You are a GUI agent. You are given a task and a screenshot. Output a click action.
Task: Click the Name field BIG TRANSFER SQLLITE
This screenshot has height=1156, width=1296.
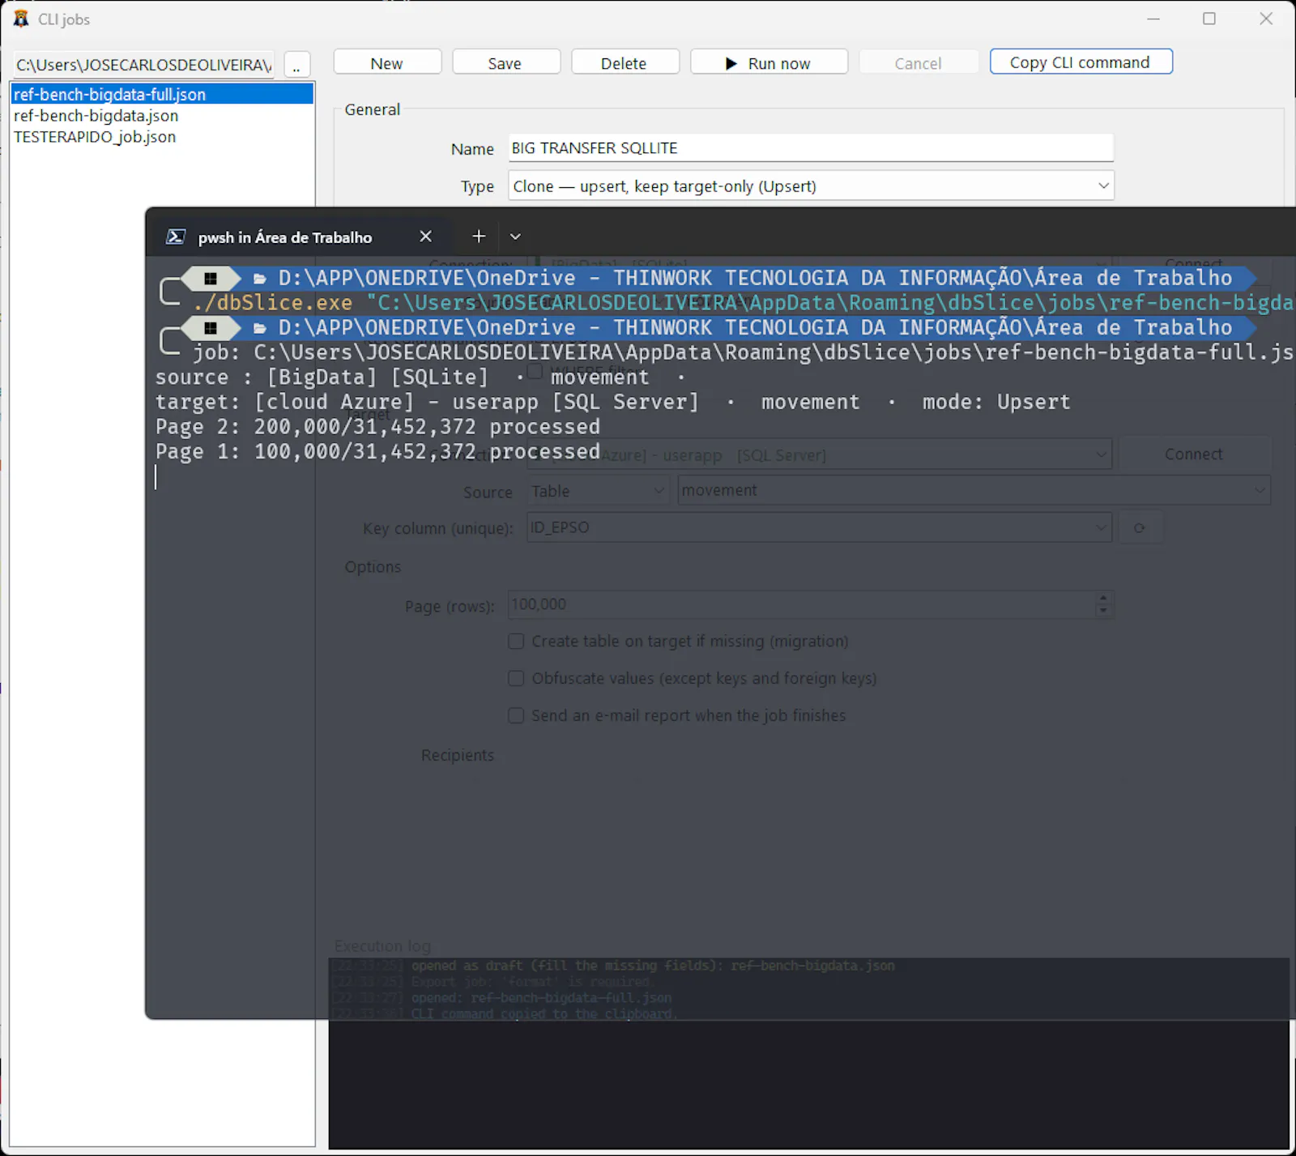click(x=811, y=148)
